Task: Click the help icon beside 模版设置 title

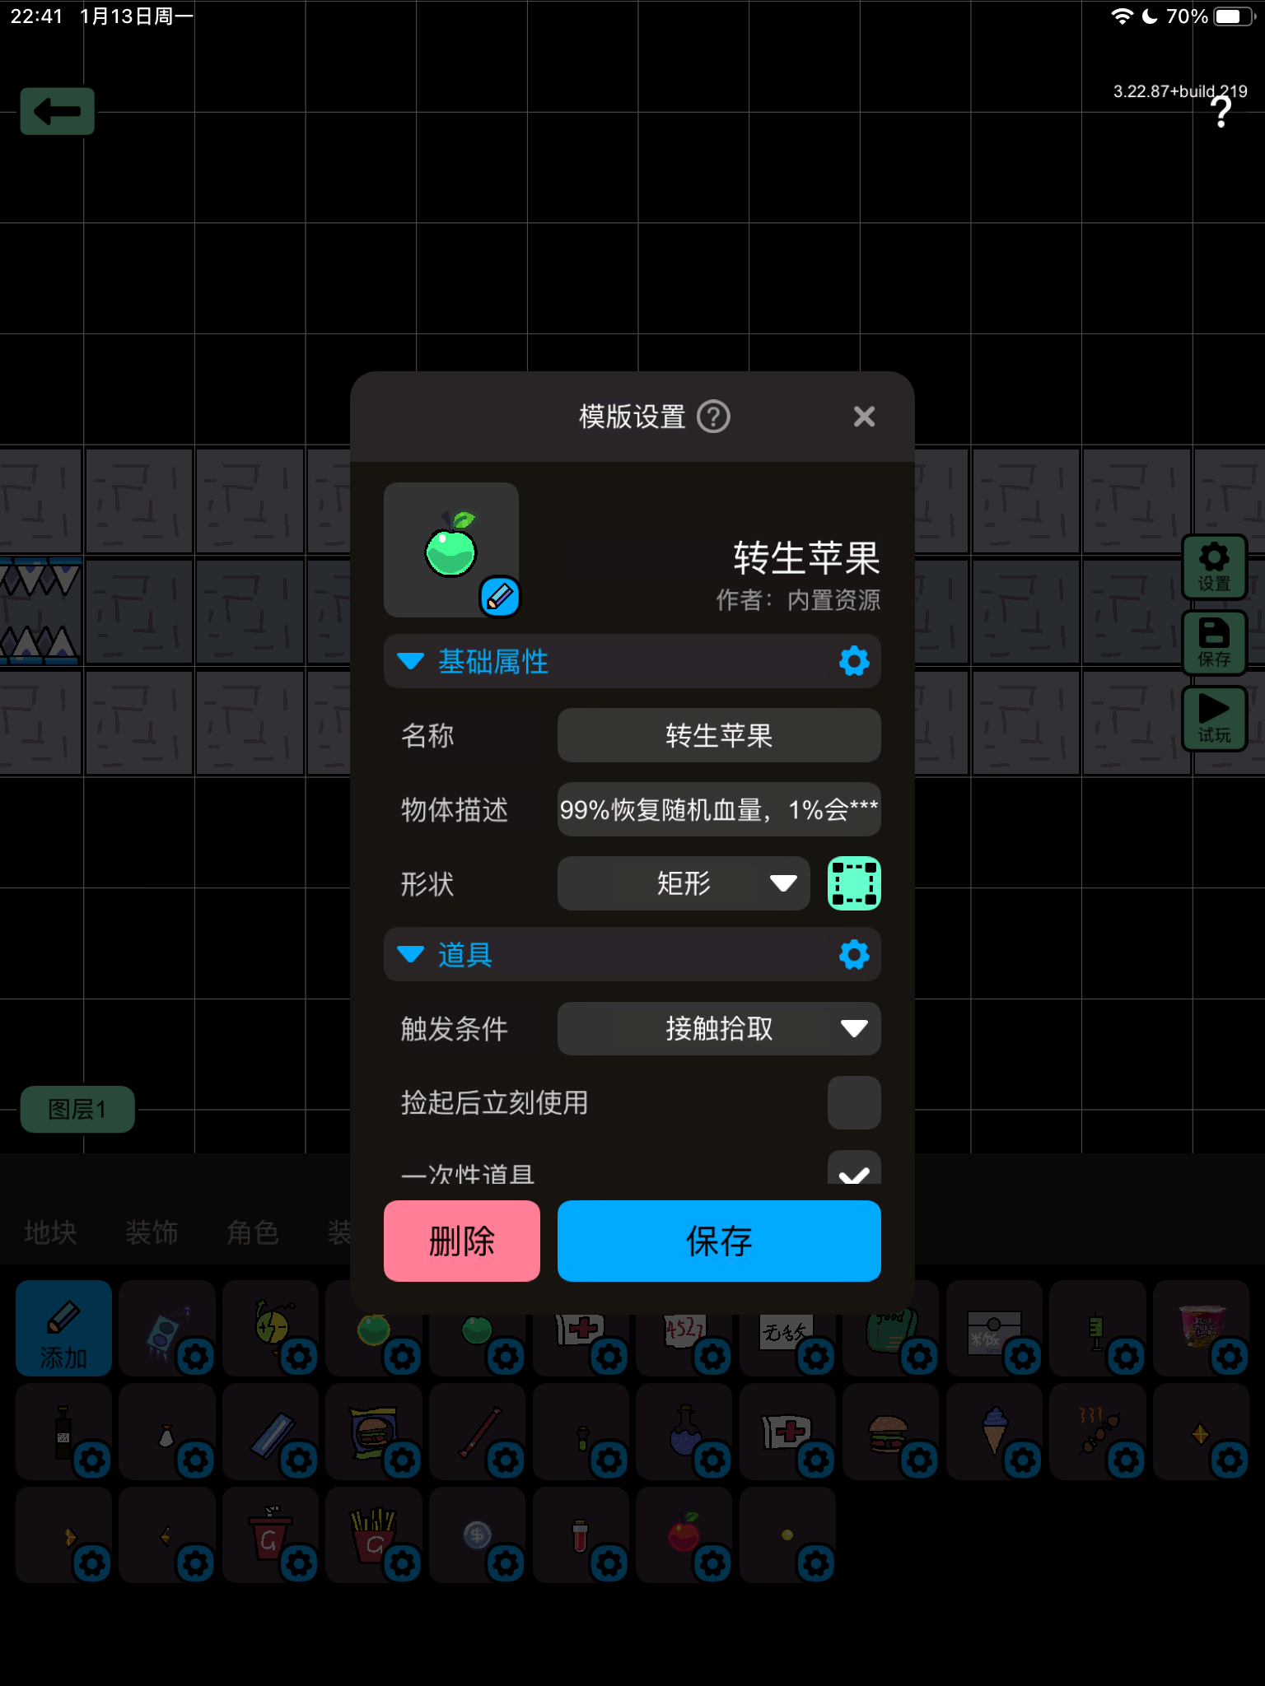Action: tap(713, 417)
